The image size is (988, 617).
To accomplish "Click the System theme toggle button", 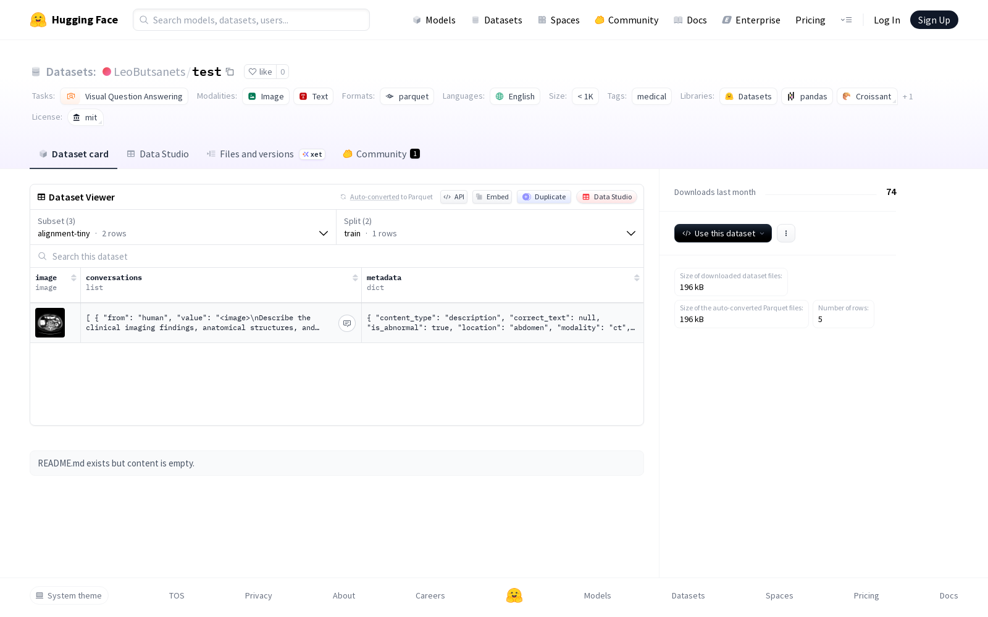I will point(69,595).
